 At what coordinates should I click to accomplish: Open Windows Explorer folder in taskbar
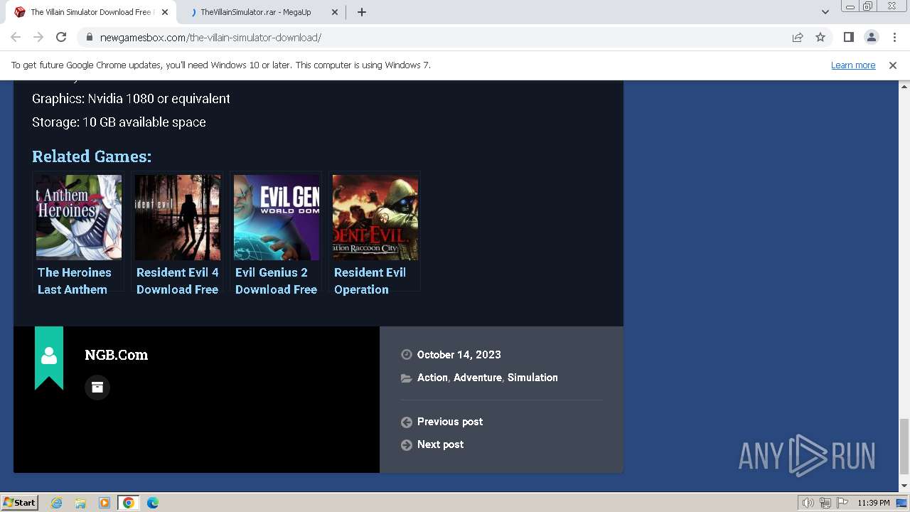pos(80,503)
